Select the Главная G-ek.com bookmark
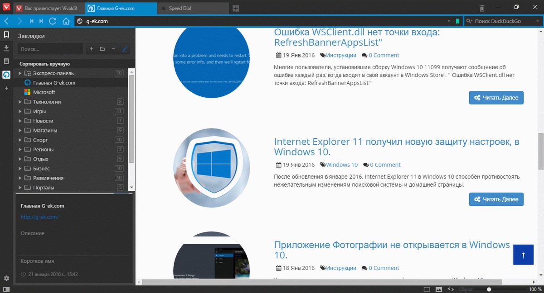This screenshot has height=293, width=544. (x=72, y=83)
